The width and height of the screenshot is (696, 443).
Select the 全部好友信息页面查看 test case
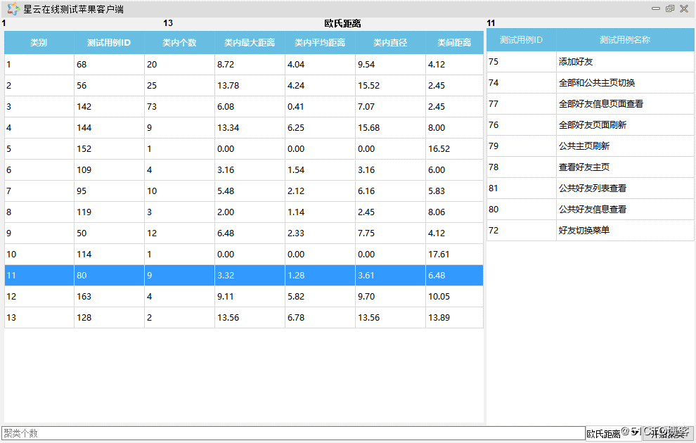(x=625, y=104)
